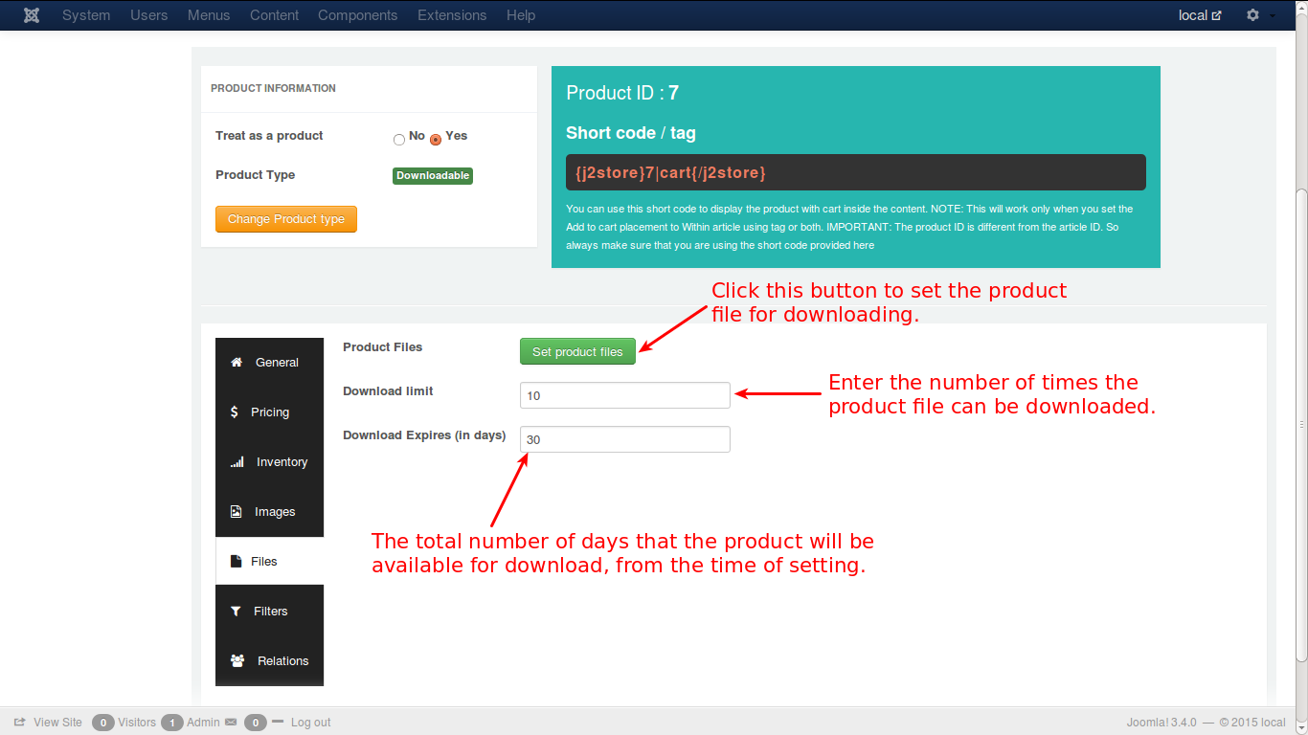1308x735 pixels.
Task: Click the Inventory bar chart icon
Action: (237, 462)
